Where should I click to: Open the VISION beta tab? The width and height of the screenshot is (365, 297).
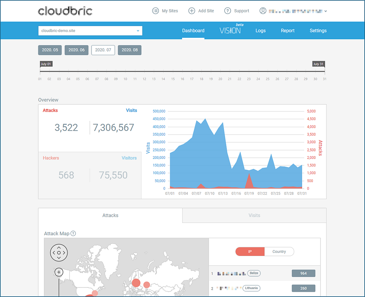point(231,29)
